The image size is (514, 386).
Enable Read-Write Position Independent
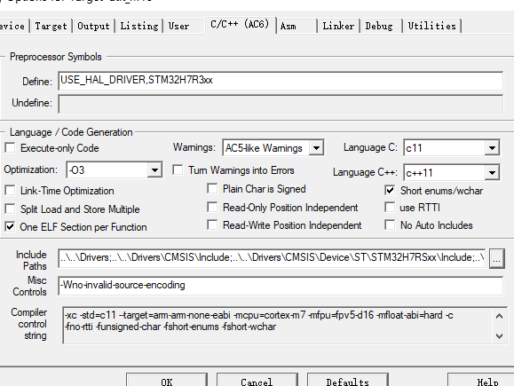click(x=212, y=225)
